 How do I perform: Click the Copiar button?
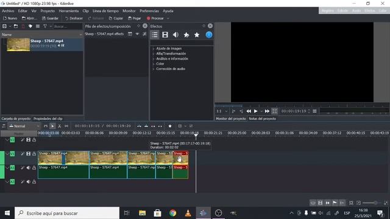(116, 18)
